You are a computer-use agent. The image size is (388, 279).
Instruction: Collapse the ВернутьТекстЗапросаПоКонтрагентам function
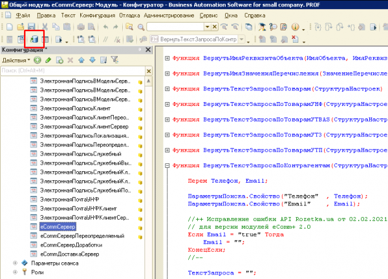point(167,165)
